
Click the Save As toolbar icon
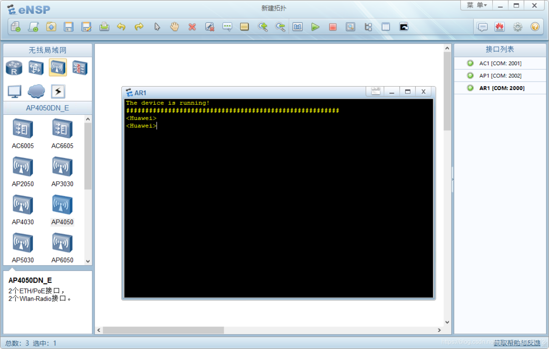tap(87, 27)
